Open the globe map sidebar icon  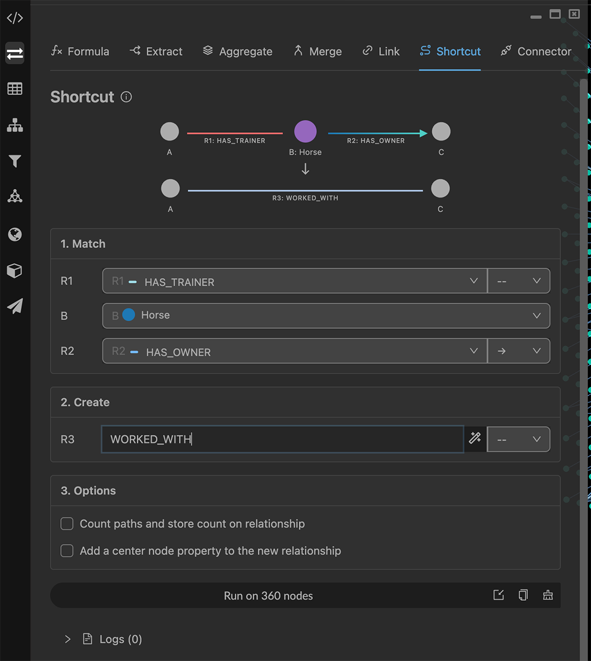[x=15, y=235]
